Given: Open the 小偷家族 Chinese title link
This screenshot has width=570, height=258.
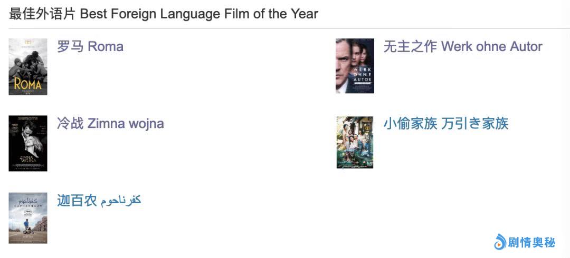Looking at the screenshot, I should click(x=410, y=124).
